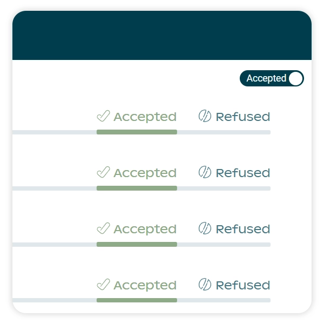Screen dimensions: 324x324
Task: Click the checkmark icon in the second row
Action: [x=103, y=172]
